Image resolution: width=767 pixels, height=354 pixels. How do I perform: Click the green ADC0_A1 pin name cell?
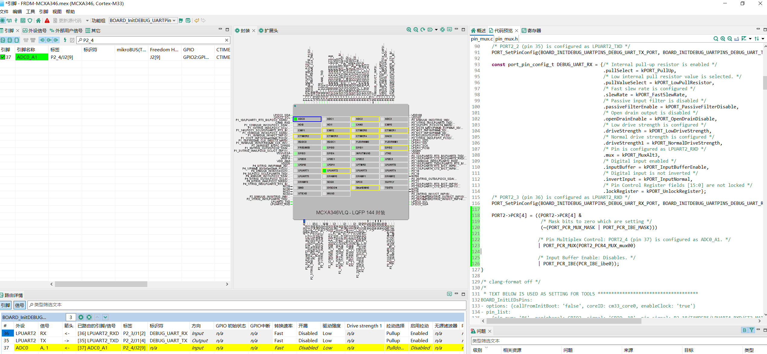31,57
